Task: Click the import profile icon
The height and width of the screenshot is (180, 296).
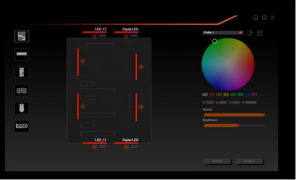Action: tap(250, 33)
